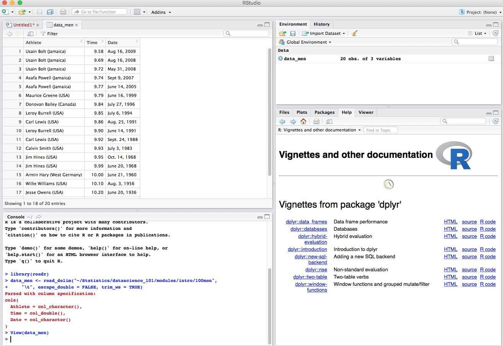The height and width of the screenshot is (346, 503).
Task: Switch to the Packages tab
Action: coord(324,112)
